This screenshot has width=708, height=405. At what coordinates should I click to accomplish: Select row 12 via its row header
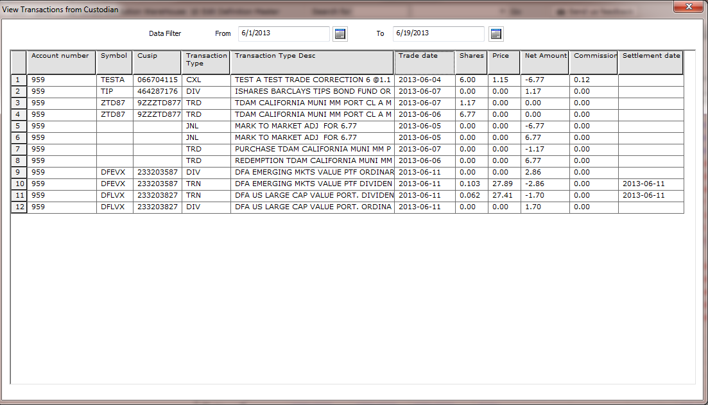click(x=19, y=207)
